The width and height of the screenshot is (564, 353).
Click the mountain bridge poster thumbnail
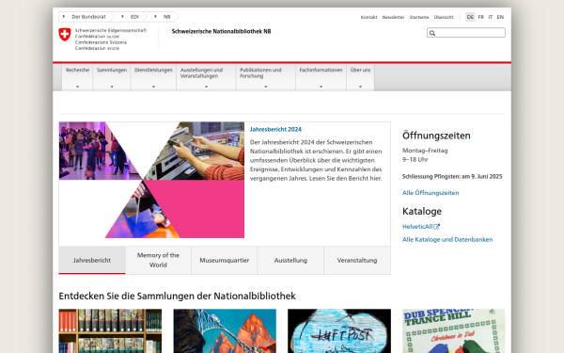[225, 330]
